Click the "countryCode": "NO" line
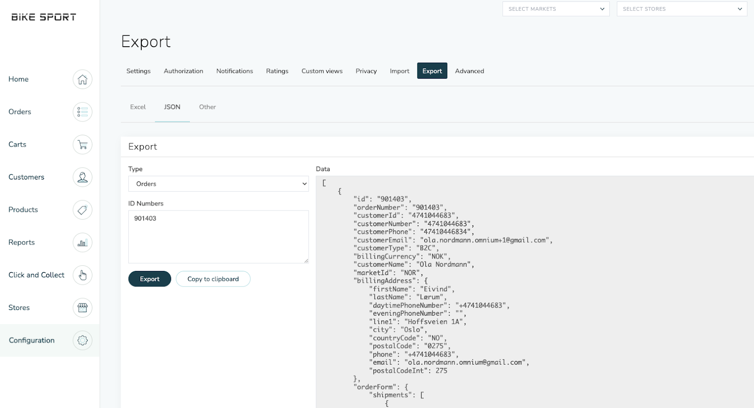Screen dimensions: 754x408 408,338
